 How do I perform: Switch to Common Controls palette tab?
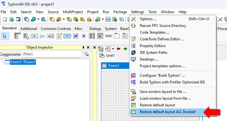(x=56, y=29)
